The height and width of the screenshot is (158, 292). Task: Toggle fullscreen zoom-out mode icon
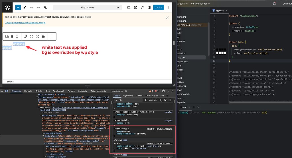(142, 7)
